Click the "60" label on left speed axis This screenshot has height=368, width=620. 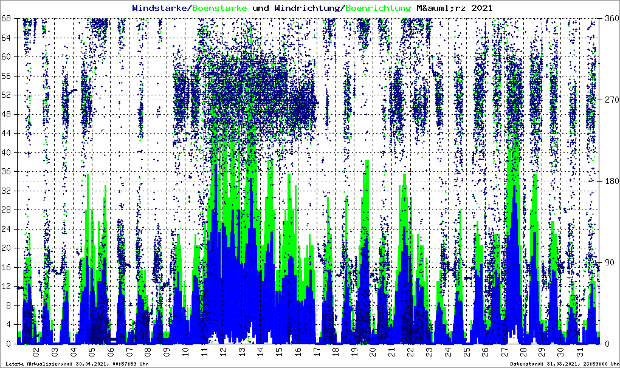pyautogui.click(x=6, y=57)
